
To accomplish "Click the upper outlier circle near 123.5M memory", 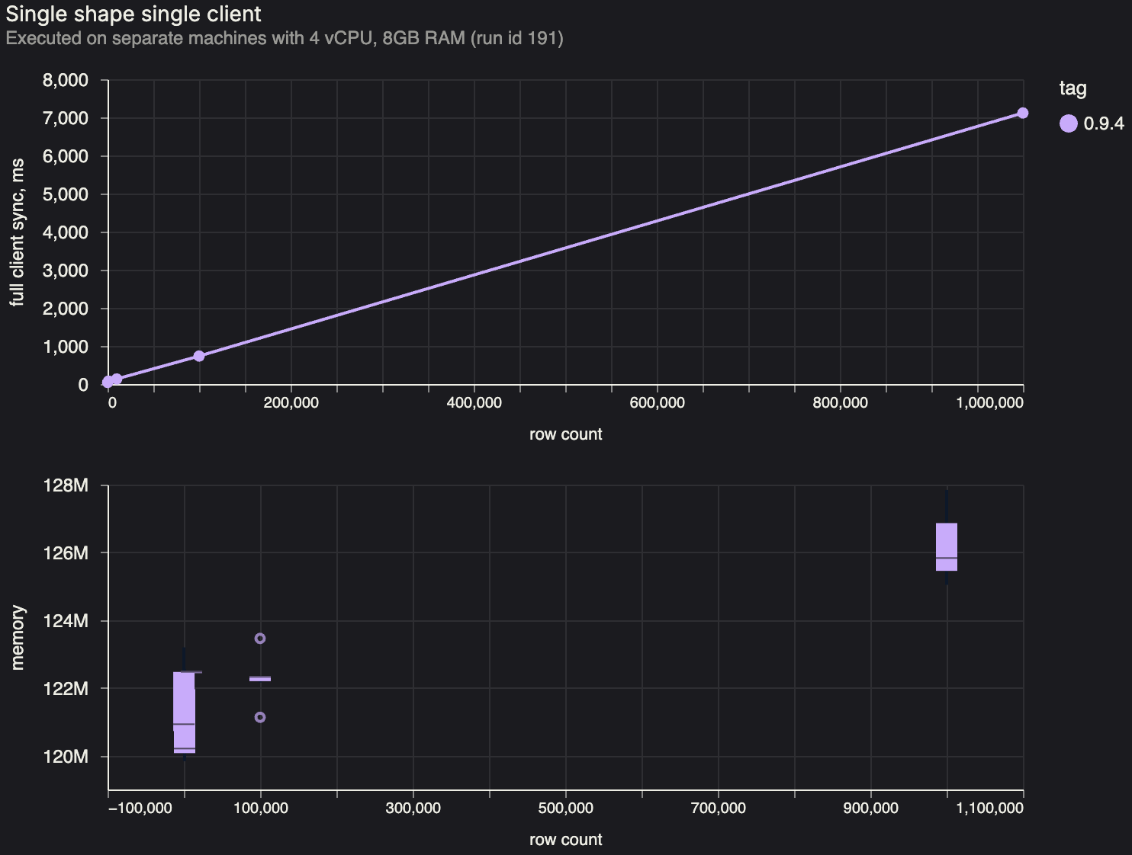I will point(260,639).
